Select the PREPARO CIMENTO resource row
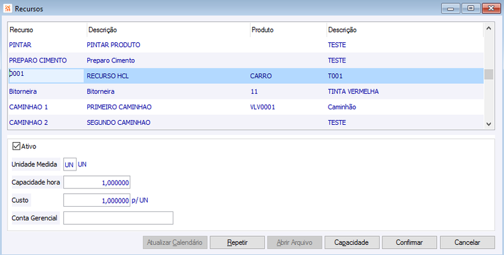Image resolution: width=504 pixels, height=255 pixels. click(x=246, y=60)
